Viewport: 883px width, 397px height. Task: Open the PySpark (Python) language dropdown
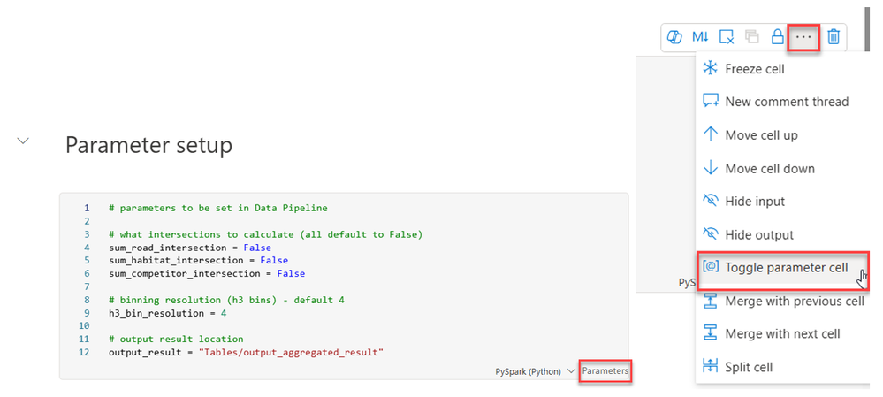[x=536, y=371]
